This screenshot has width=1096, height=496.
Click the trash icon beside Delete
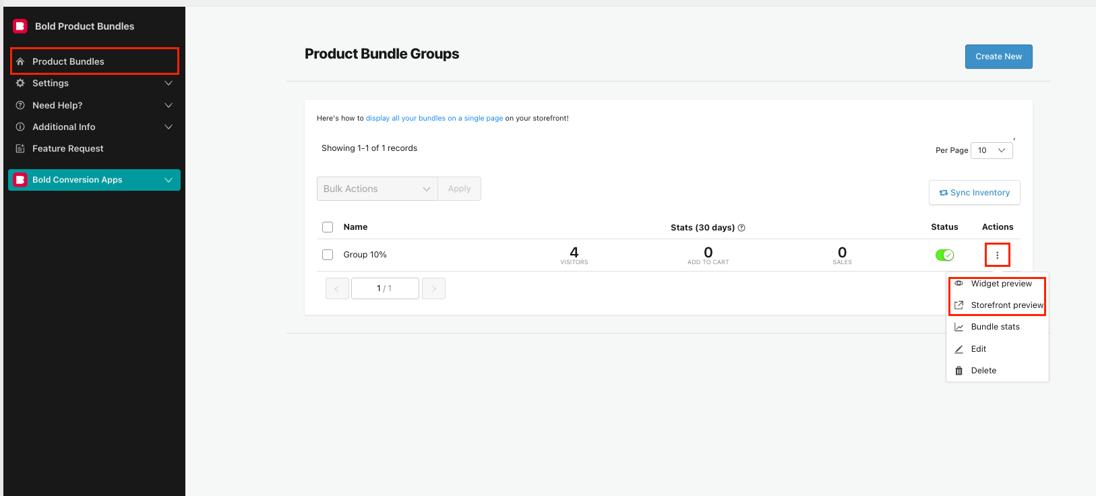click(958, 371)
